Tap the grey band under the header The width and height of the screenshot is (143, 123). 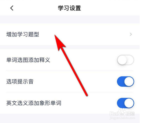70,20
